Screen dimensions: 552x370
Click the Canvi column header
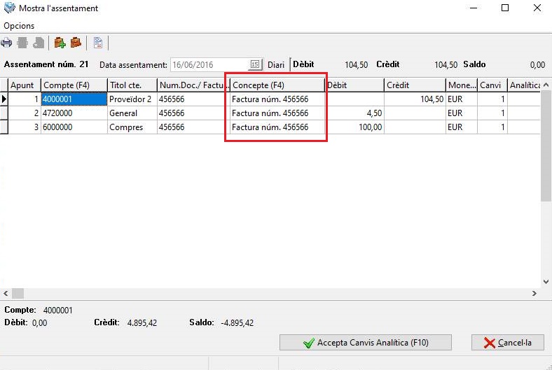[x=492, y=85]
